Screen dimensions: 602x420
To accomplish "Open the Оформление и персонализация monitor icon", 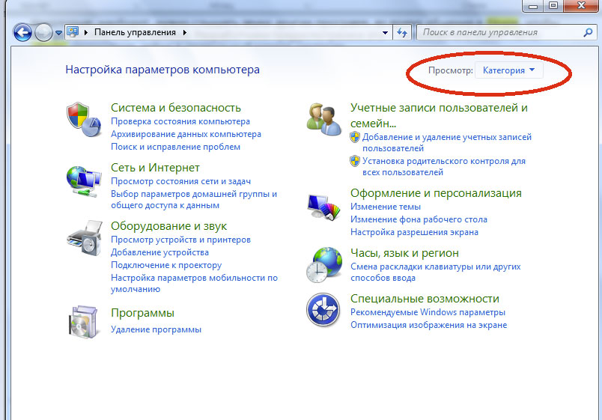I will point(323,205).
